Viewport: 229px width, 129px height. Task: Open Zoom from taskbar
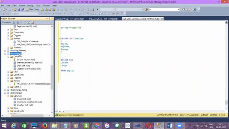coord(179,125)
